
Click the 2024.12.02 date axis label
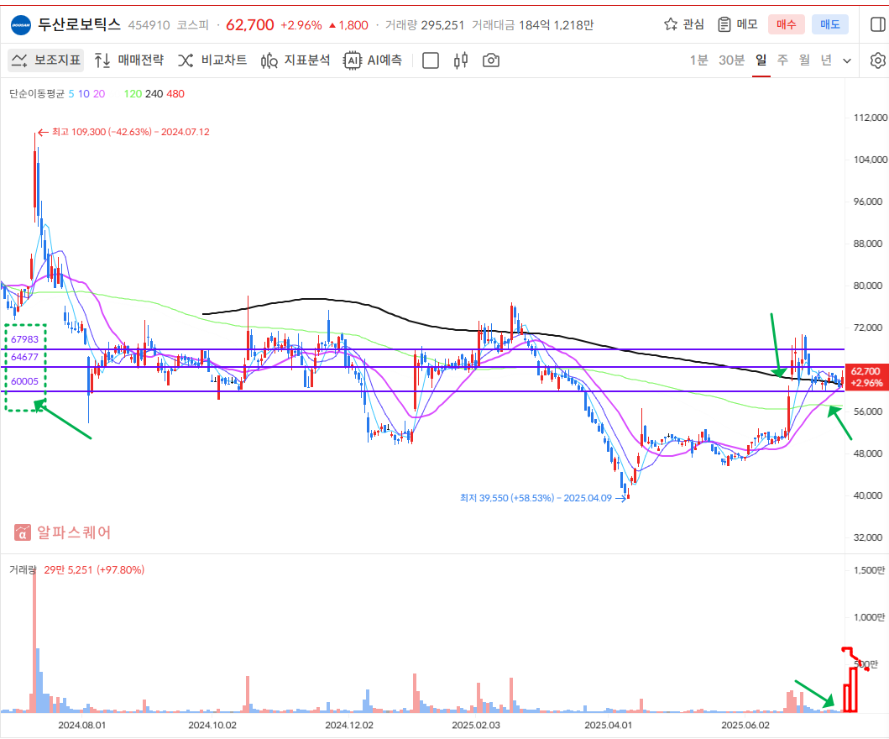[x=349, y=725]
